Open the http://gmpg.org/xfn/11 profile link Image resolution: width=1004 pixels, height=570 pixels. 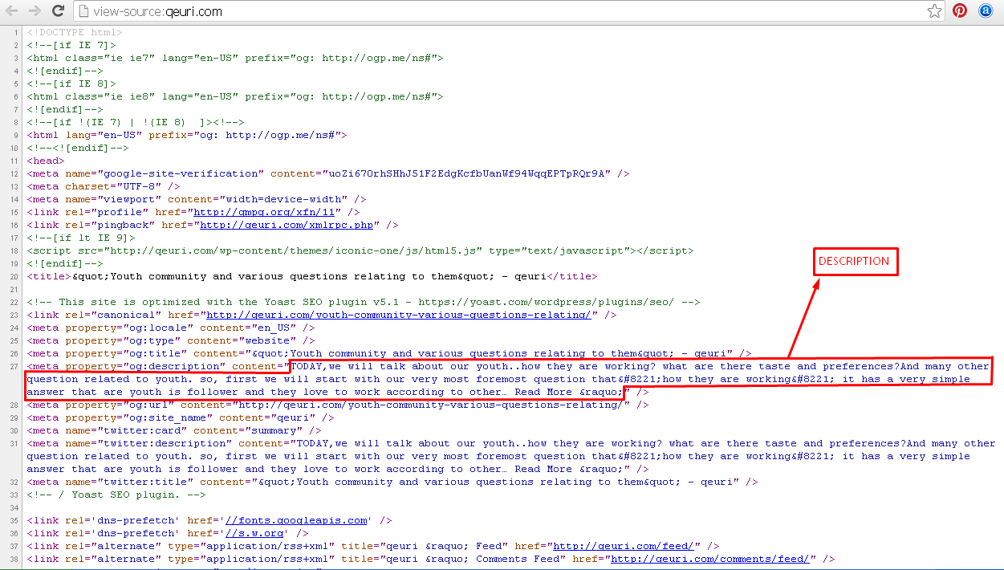click(263, 212)
